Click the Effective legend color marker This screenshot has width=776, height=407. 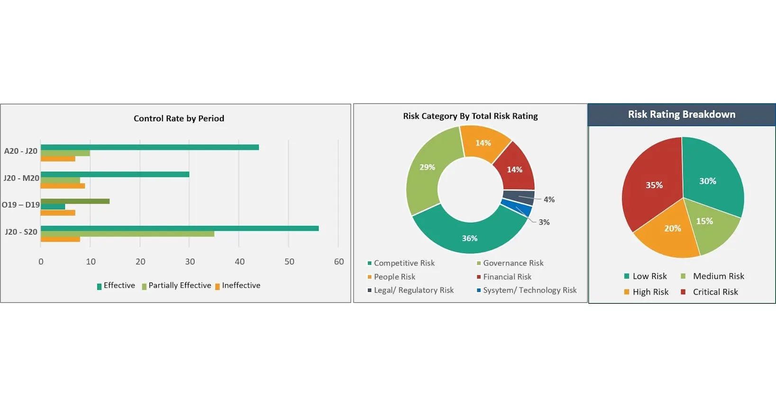point(99,286)
